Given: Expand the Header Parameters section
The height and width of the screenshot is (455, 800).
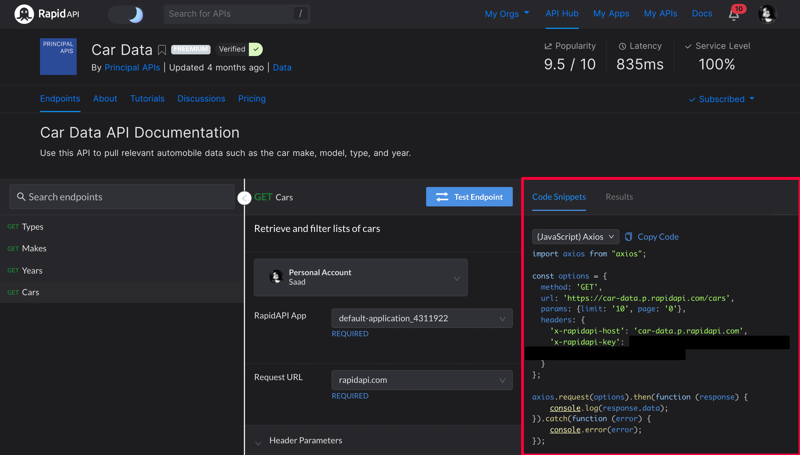Looking at the screenshot, I should tap(305, 440).
